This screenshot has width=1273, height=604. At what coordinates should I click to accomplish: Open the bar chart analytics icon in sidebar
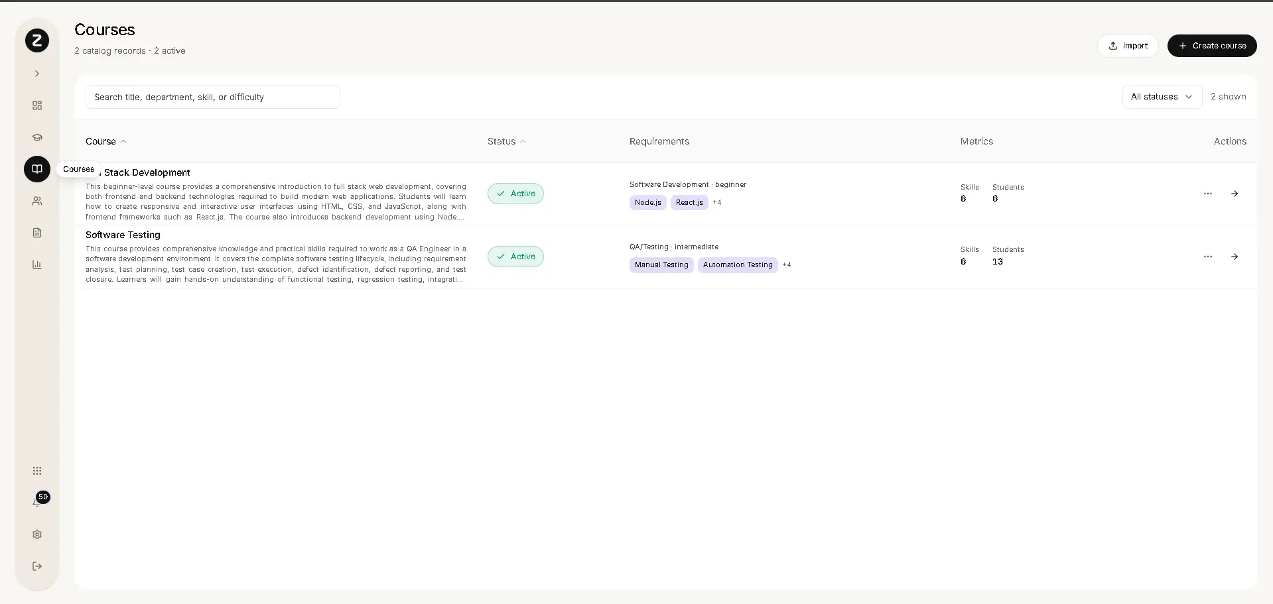pos(37,265)
